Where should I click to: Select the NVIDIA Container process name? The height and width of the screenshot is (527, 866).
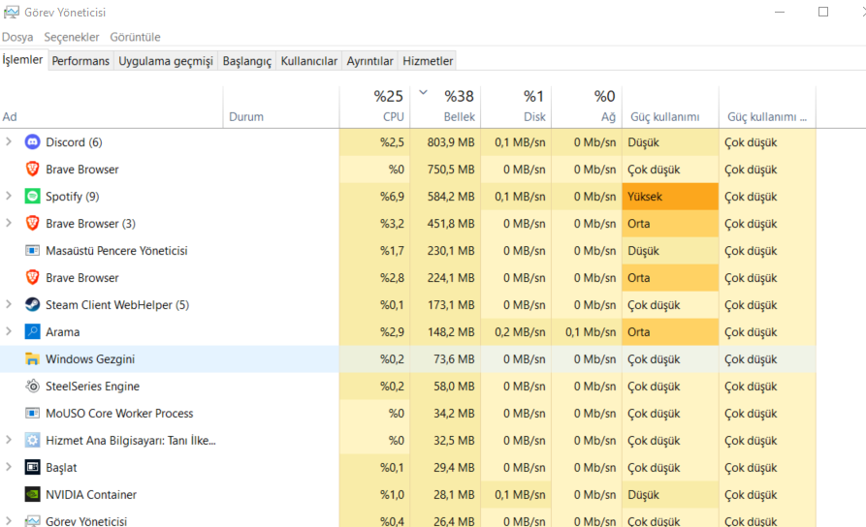(x=91, y=494)
